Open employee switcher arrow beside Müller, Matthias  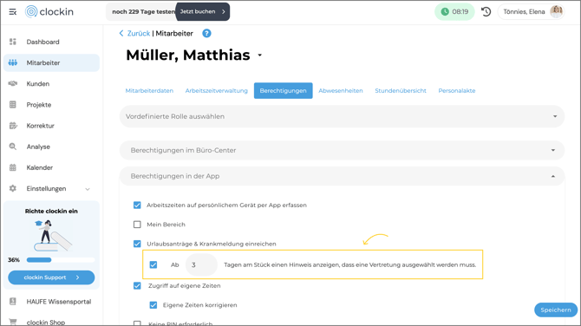(x=260, y=55)
